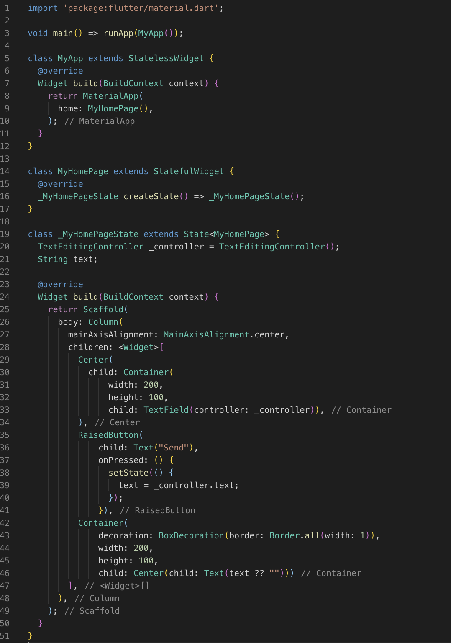Click the Scaffold constructor on line 25

103,310
